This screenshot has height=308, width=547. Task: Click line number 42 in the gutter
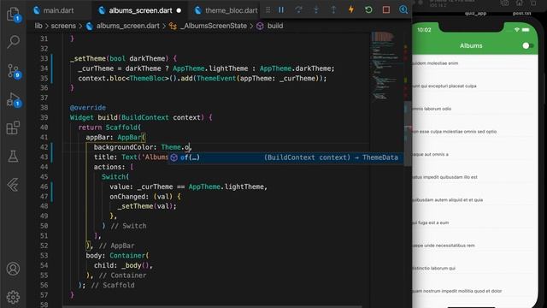pos(44,147)
